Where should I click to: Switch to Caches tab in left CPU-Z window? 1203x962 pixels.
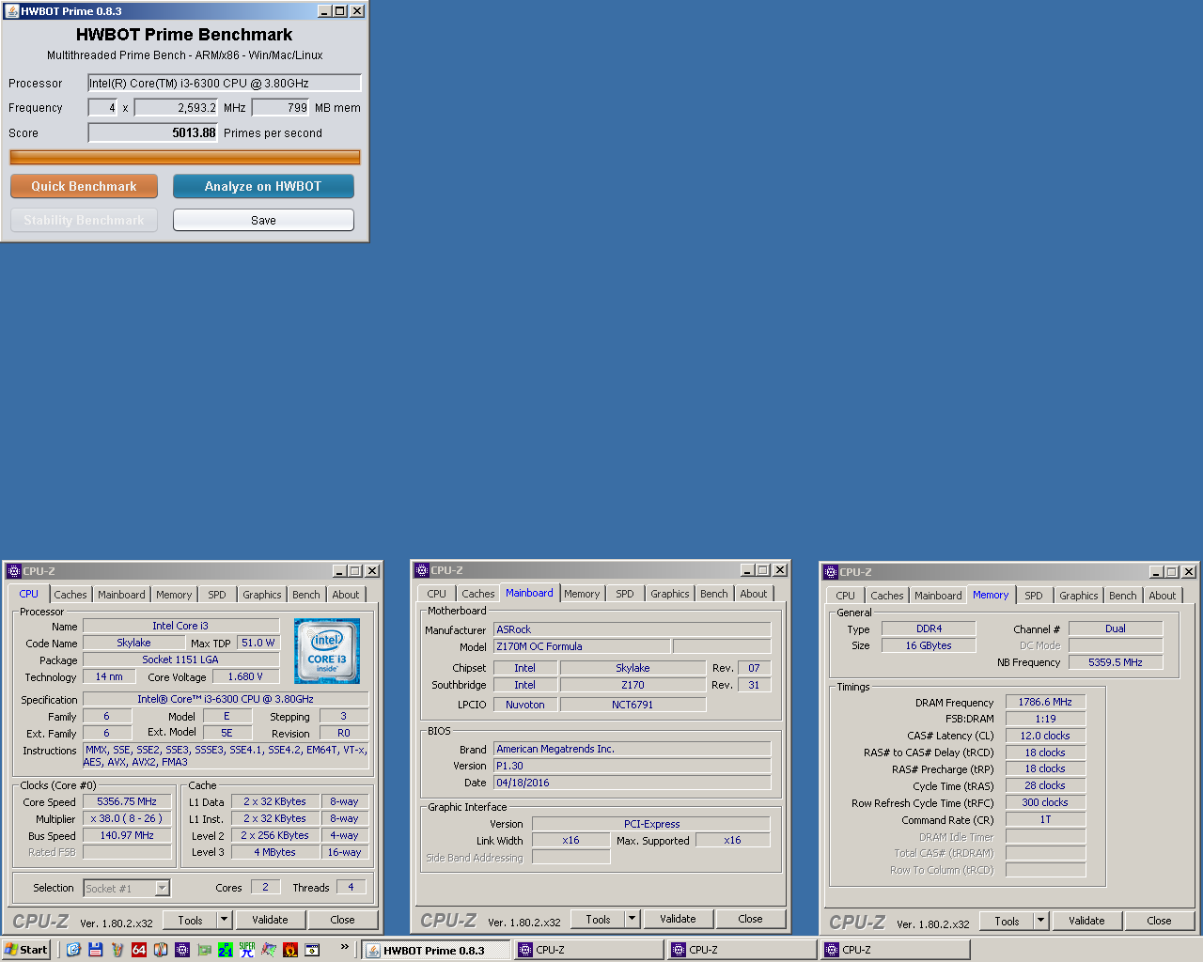tap(70, 595)
